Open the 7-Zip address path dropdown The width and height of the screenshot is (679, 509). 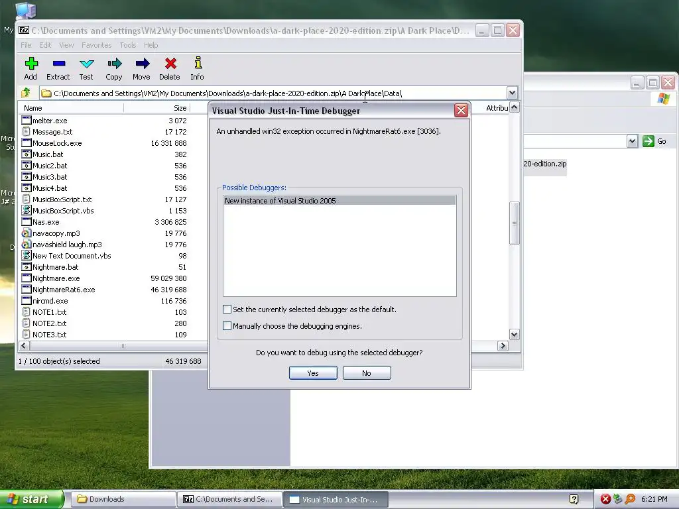pyautogui.click(x=512, y=93)
